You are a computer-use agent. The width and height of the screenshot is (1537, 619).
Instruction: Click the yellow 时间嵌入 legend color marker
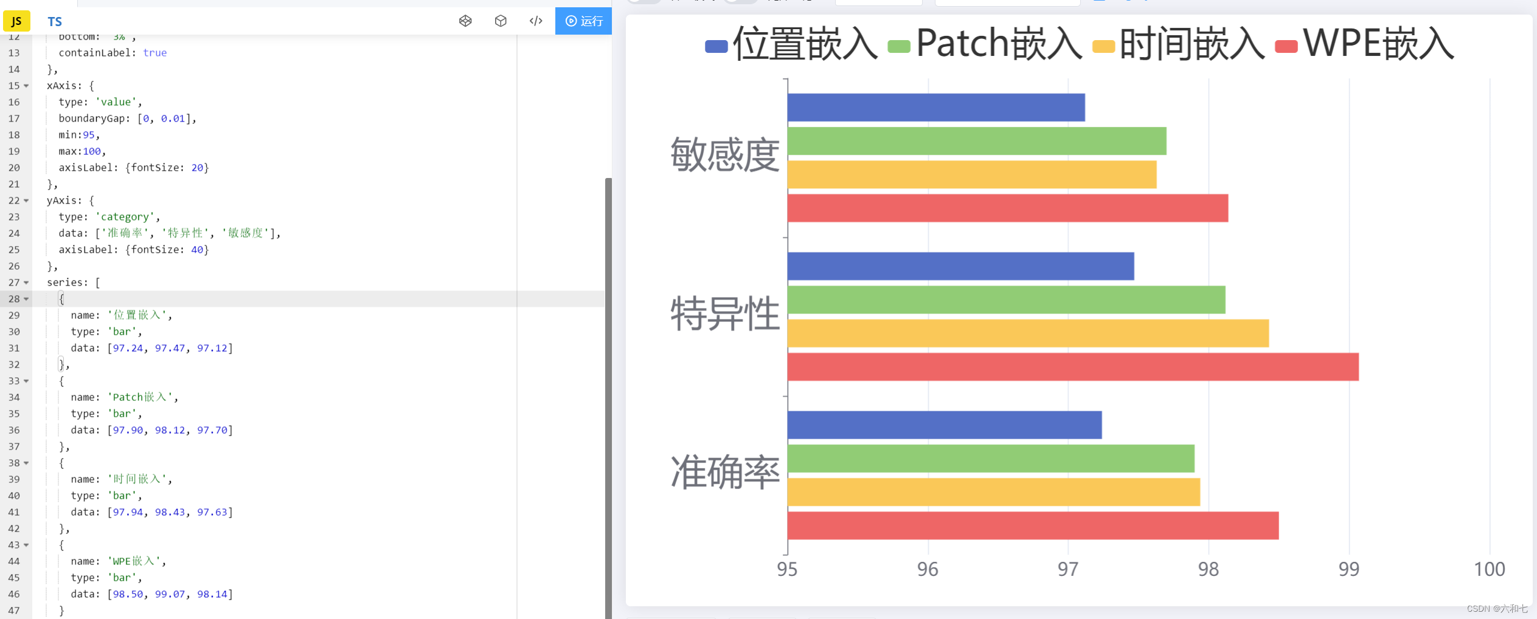(x=1103, y=47)
